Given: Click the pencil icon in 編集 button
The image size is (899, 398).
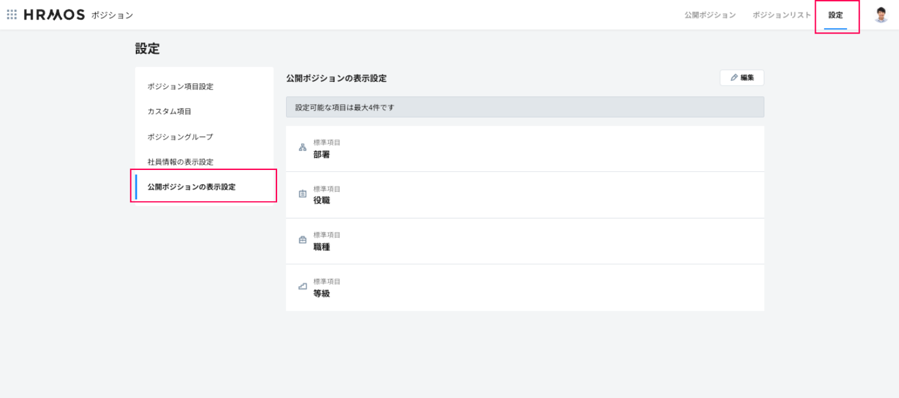Looking at the screenshot, I should point(734,78).
